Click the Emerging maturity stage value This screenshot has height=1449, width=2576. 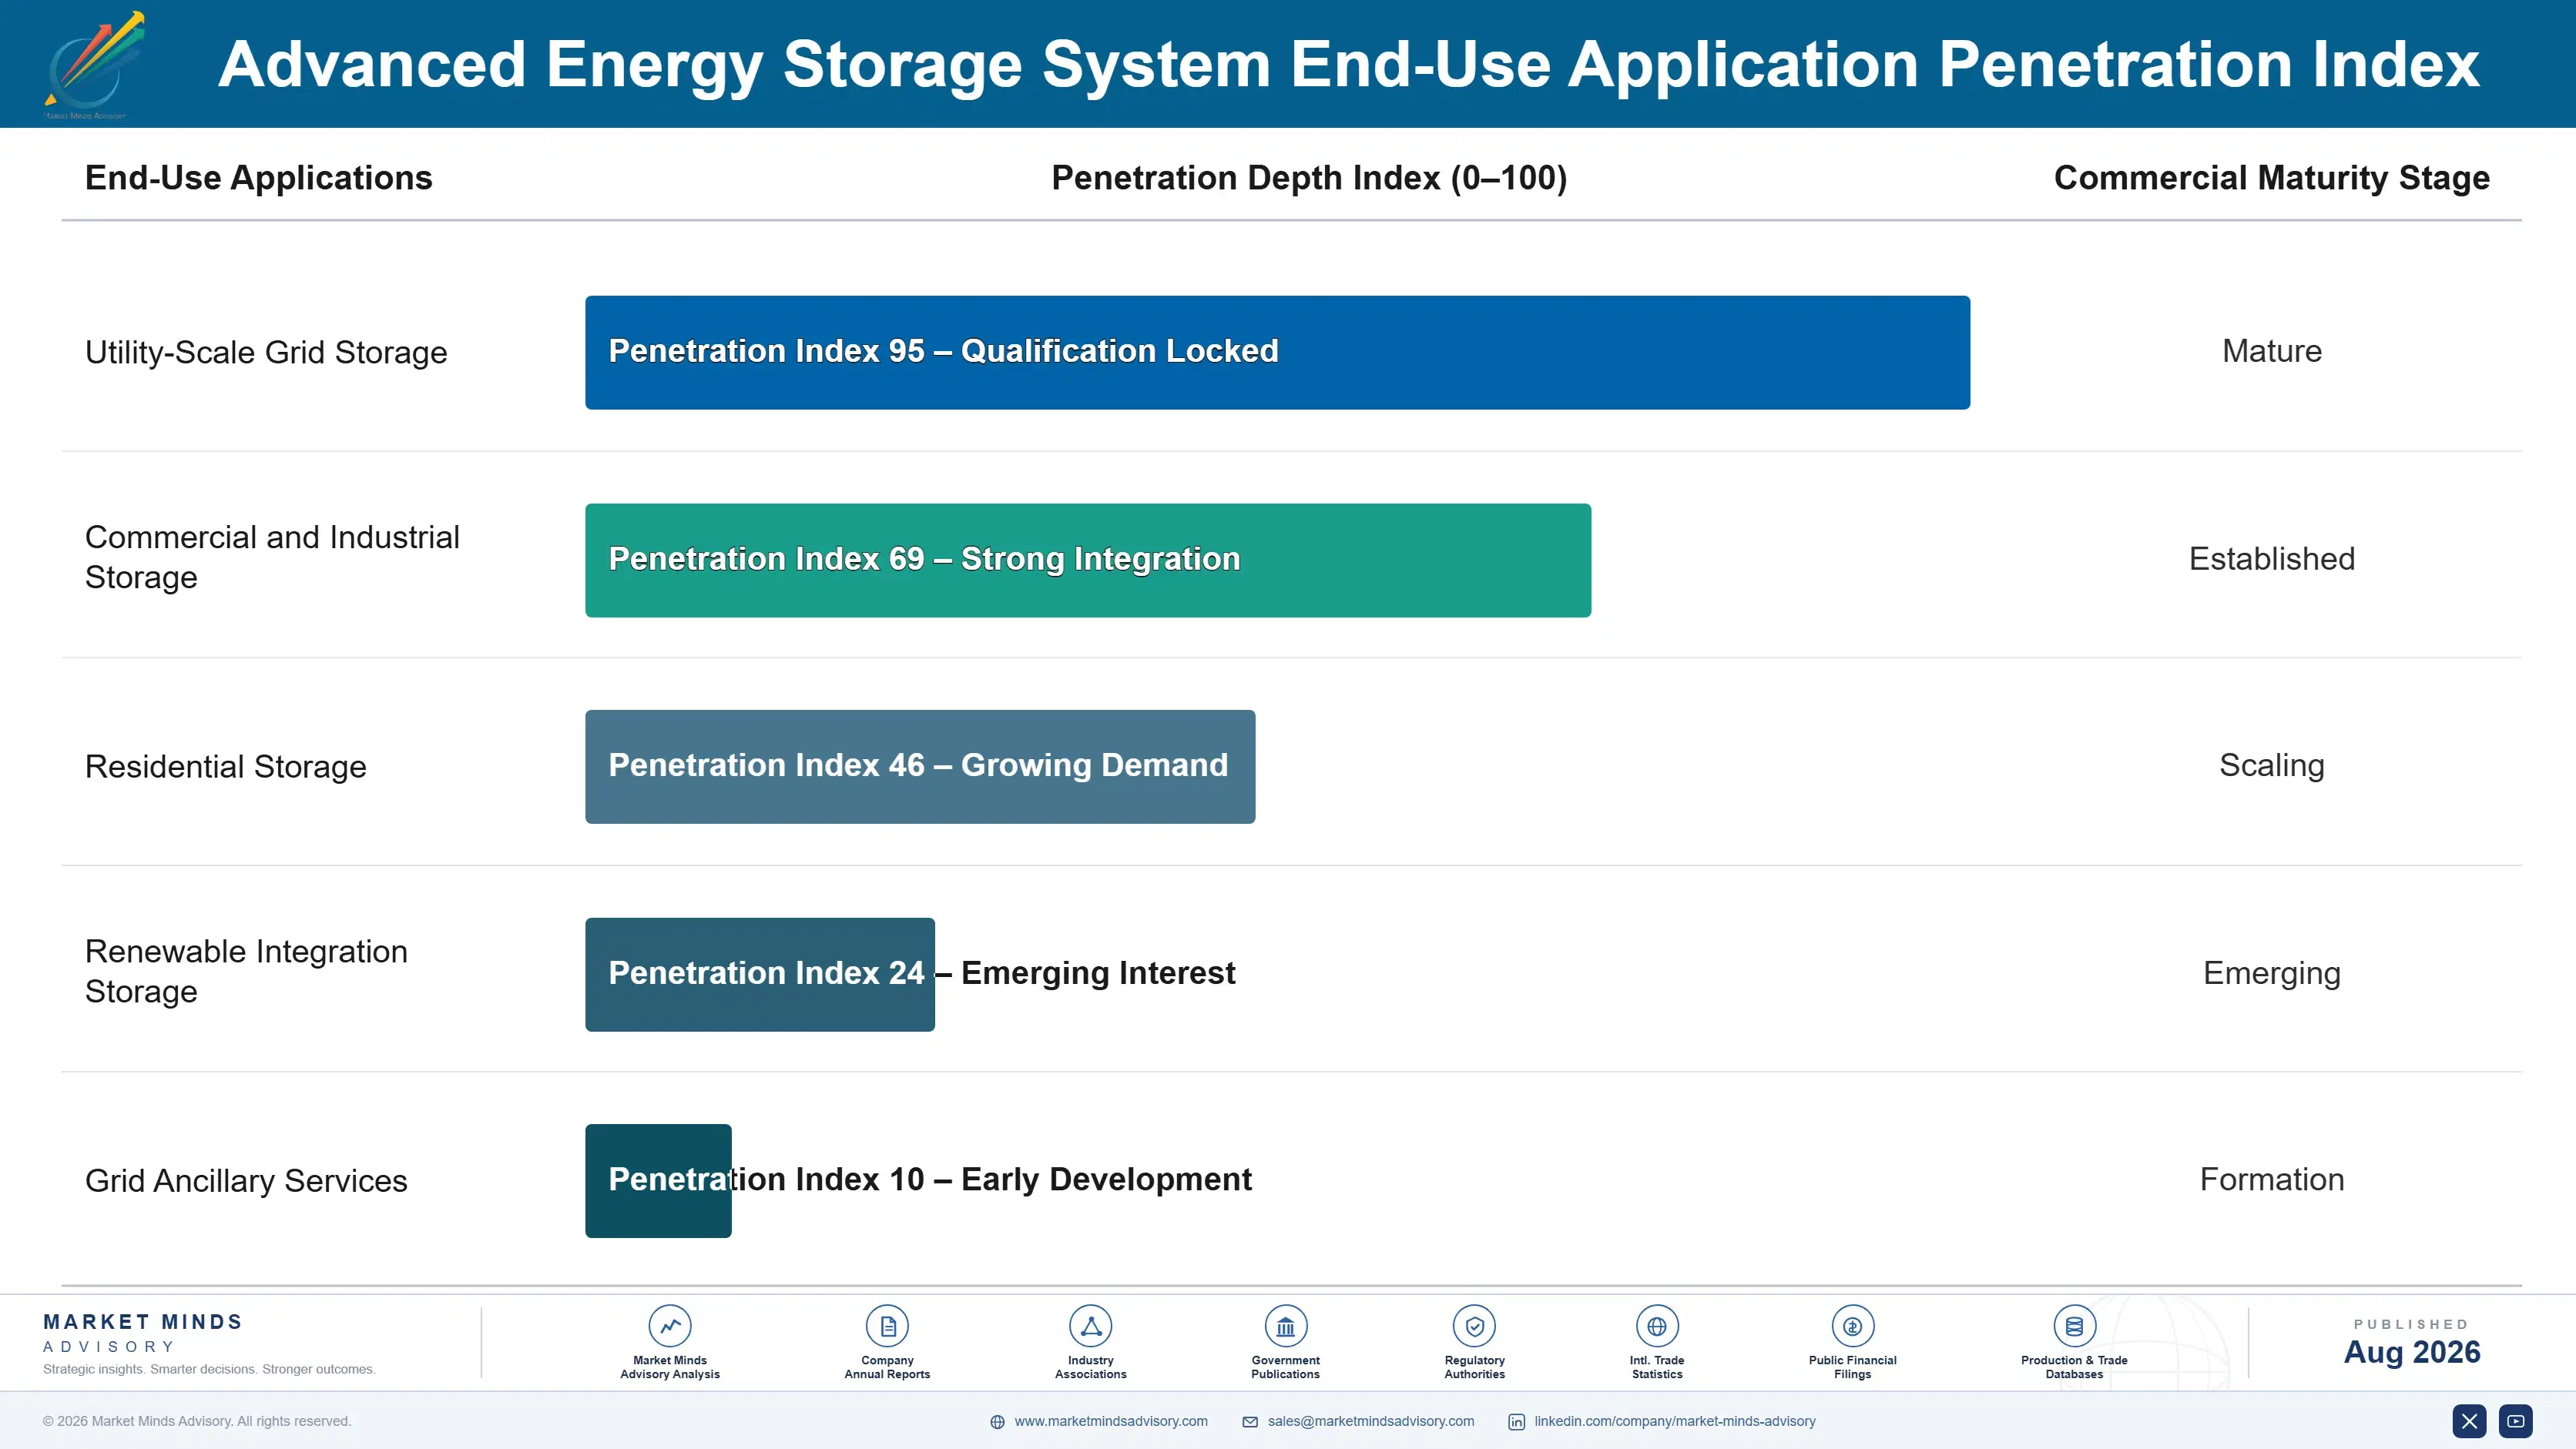coord(2272,973)
